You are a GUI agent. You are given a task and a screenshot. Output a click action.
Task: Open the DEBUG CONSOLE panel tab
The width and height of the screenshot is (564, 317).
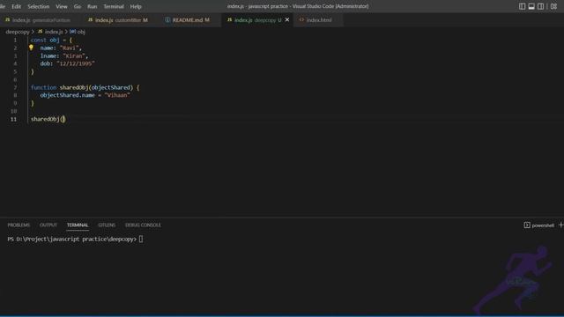[143, 225]
